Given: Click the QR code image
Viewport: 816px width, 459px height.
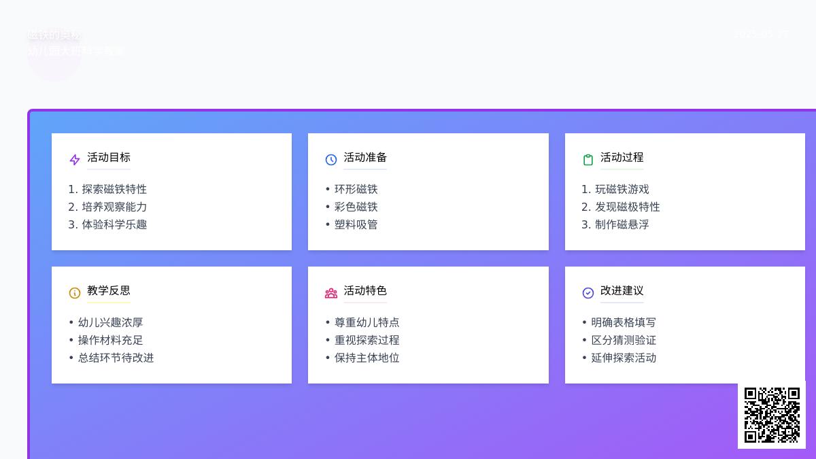Looking at the screenshot, I should 772,415.
